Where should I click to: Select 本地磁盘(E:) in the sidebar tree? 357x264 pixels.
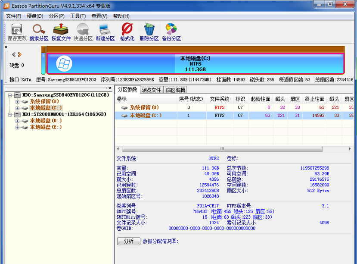(x=46, y=127)
